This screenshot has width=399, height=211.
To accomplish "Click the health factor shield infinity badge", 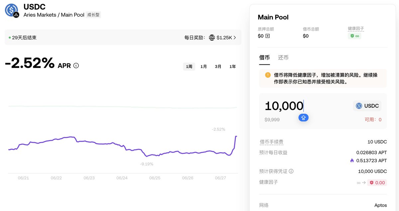I will pos(354,36).
